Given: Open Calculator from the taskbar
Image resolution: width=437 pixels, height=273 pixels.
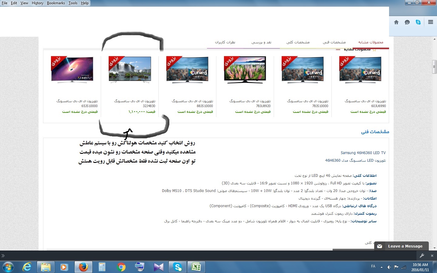Looking at the screenshot, I should tap(102, 267).
